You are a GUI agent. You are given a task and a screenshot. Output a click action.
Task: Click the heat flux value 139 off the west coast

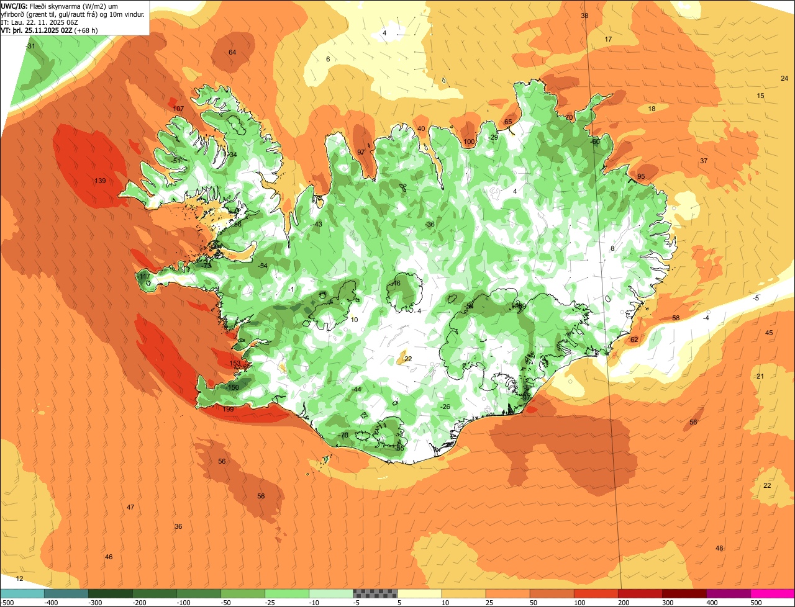point(100,181)
